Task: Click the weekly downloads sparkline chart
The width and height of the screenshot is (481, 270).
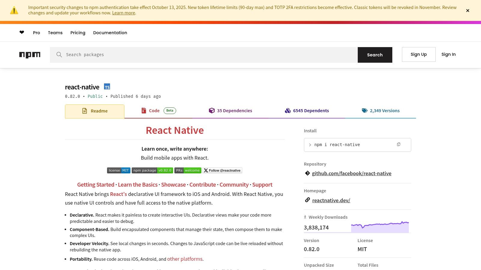Action: (380, 227)
